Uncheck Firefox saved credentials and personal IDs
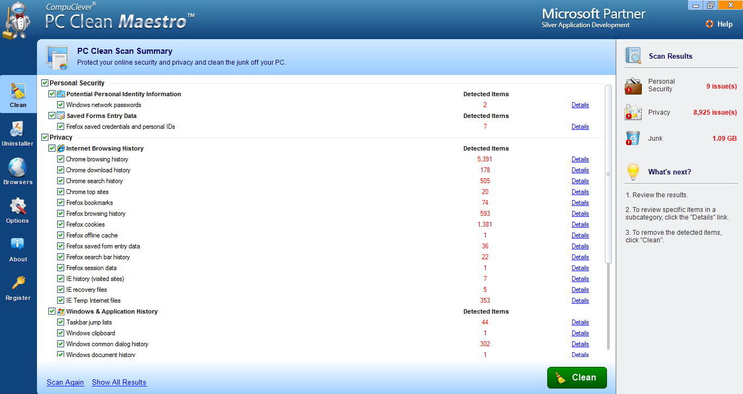743x394 pixels. 61,127
